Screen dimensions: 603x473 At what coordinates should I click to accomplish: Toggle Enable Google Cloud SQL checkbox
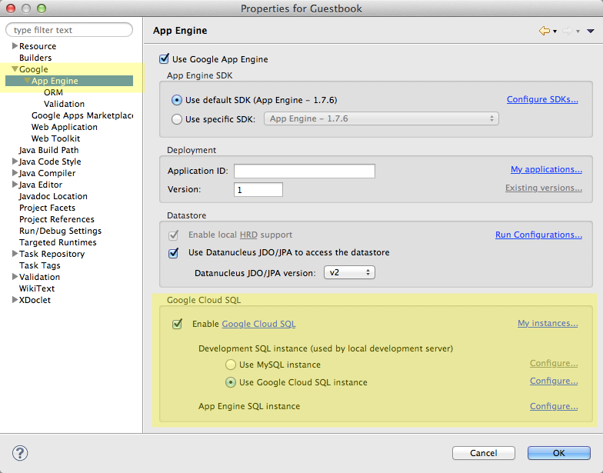click(x=177, y=324)
